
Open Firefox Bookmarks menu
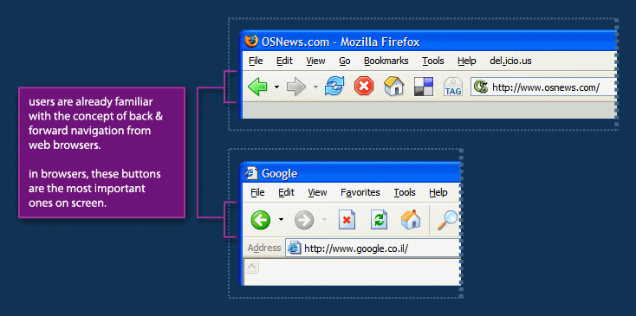(386, 61)
